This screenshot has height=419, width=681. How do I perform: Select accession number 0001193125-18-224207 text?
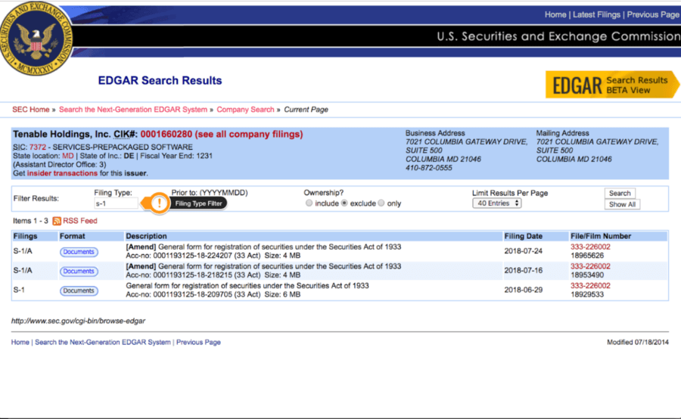(193, 256)
